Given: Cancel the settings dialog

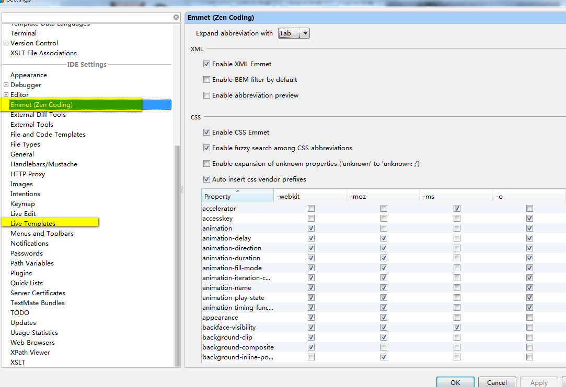Looking at the screenshot, I should [496, 382].
